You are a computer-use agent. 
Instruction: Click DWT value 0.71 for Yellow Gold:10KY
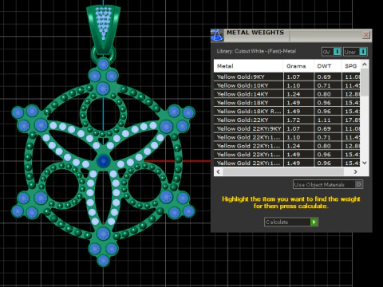(x=324, y=85)
